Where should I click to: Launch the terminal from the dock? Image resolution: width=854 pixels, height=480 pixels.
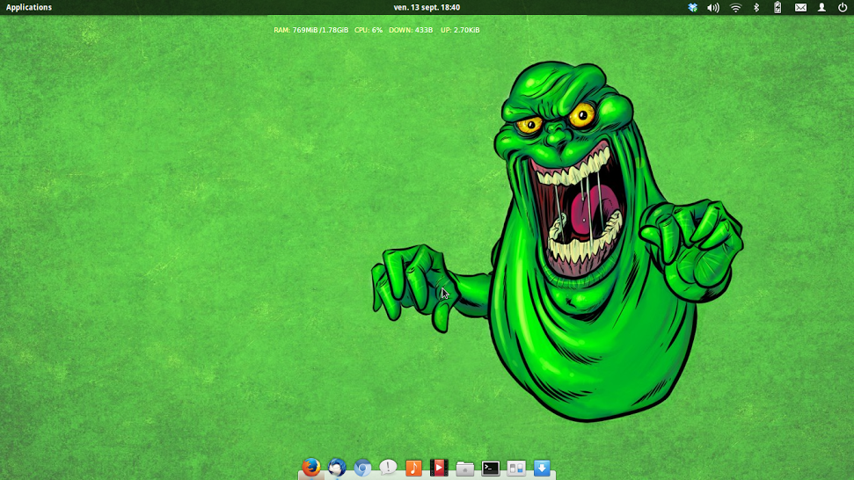click(x=490, y=468)
